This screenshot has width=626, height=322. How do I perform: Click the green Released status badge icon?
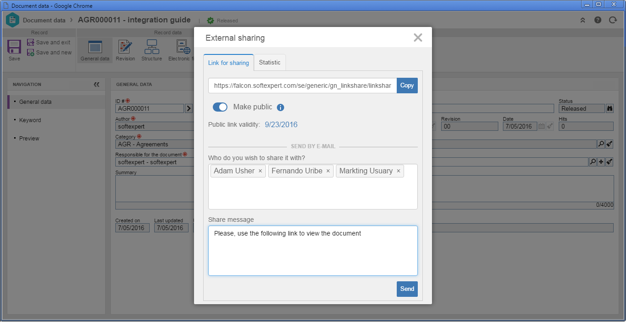pos(210,21)
